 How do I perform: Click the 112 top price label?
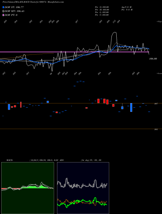tap(114, 21)
